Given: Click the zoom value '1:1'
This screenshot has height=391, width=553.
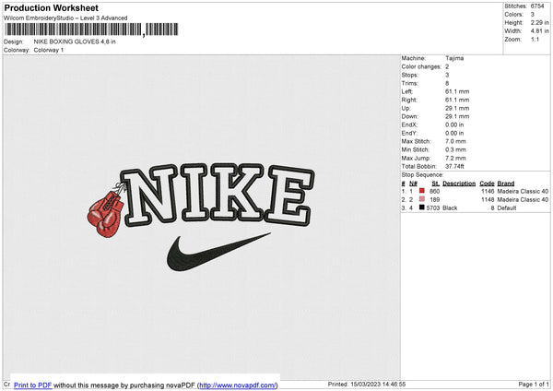Looking at the screenshot, I should (535, 40).
